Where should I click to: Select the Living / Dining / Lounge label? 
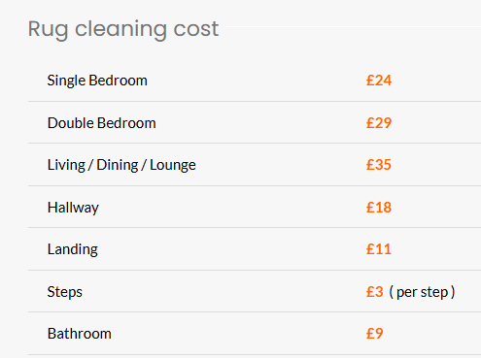click(121, 165)
